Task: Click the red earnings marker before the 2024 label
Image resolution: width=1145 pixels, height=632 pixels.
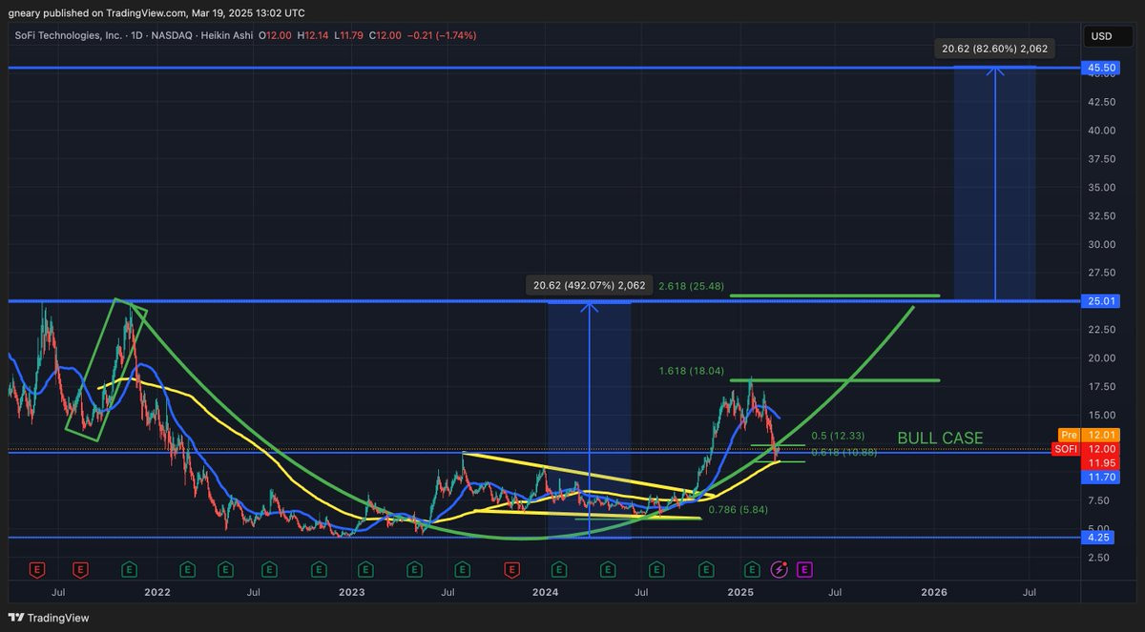Action: [512, 569]
